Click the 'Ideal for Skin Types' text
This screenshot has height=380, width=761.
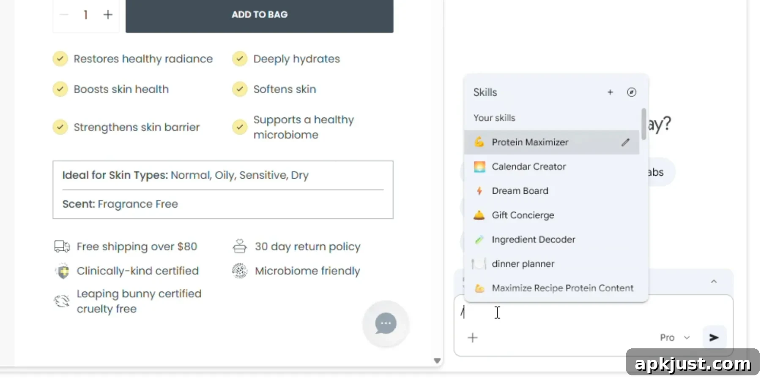point(115,175)
